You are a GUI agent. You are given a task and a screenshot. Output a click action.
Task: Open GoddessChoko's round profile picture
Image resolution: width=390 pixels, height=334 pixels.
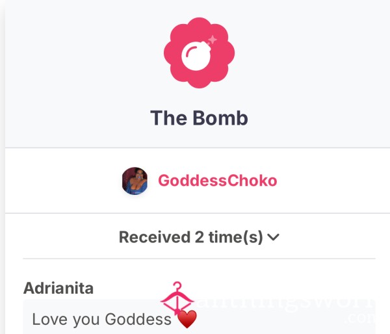135,181
